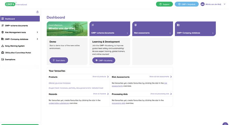Click the CB/Auditor/Committee Portal briefcase icon
Image resolution: width=229 pixels, height=125 pixels.
(3, 52)
